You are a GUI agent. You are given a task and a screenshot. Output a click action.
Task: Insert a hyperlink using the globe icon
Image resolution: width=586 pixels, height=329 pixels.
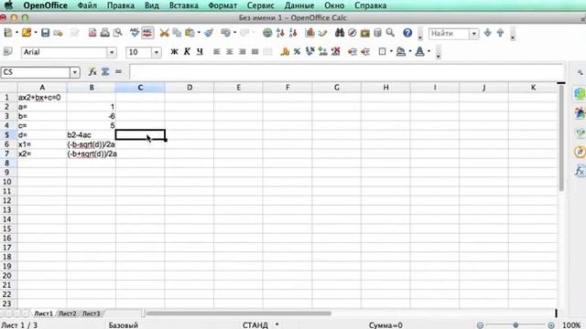click(267, 33)
